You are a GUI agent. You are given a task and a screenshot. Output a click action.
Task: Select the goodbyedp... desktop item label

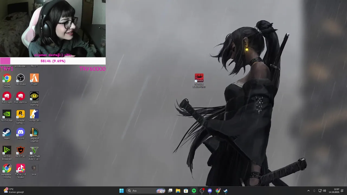pos(21,66)
